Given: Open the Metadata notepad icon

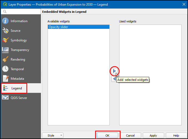Looking at the screenshot, I should [5, 79].
